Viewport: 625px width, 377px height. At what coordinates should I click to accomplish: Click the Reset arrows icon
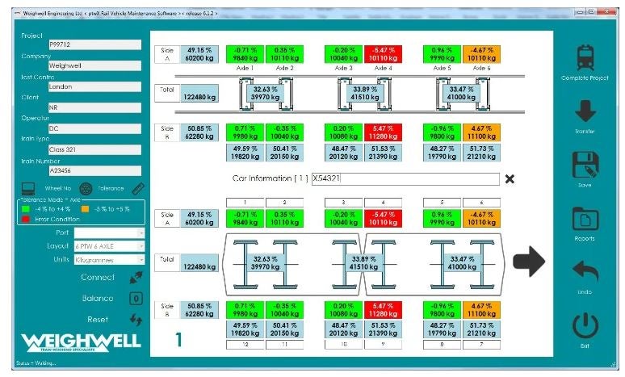coord(136,319)
